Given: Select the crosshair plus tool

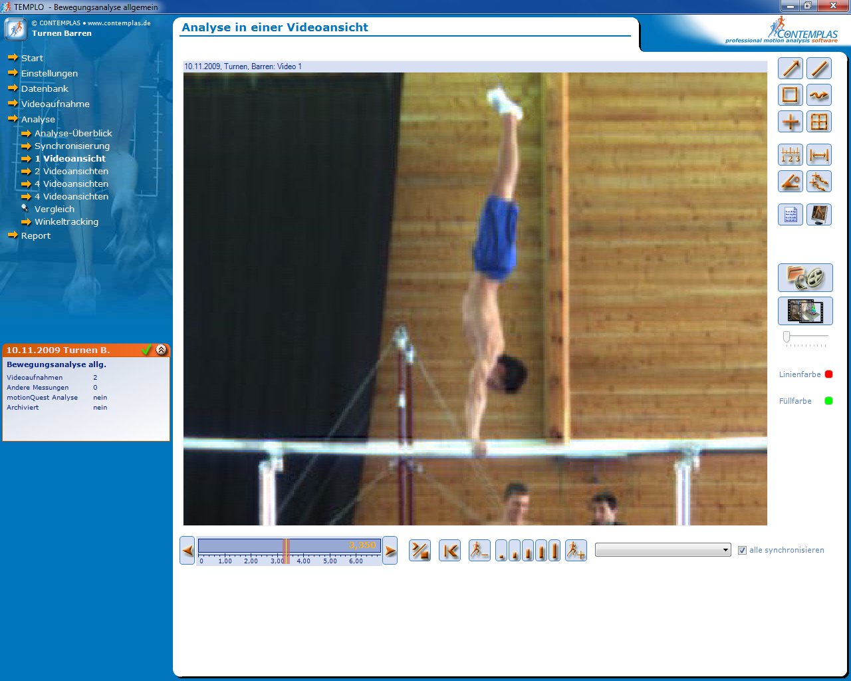Looking at the screenshot, I should point(790,122).
